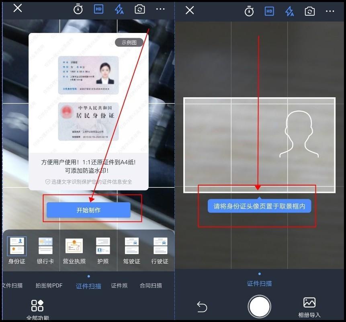Open 全部功能 all functions grid
The width and height of the screenshot is (346, 322).
pyautogui.click(x=37, y=309)
